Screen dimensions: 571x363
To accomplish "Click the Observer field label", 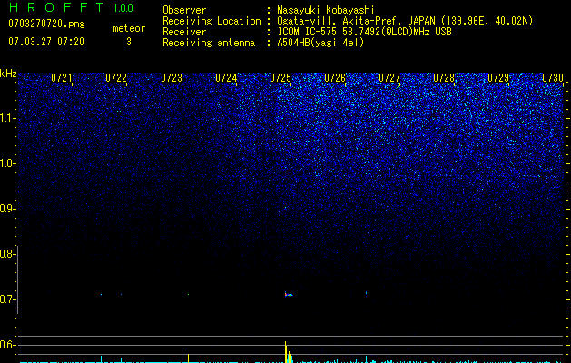I will tap(184, 10).
